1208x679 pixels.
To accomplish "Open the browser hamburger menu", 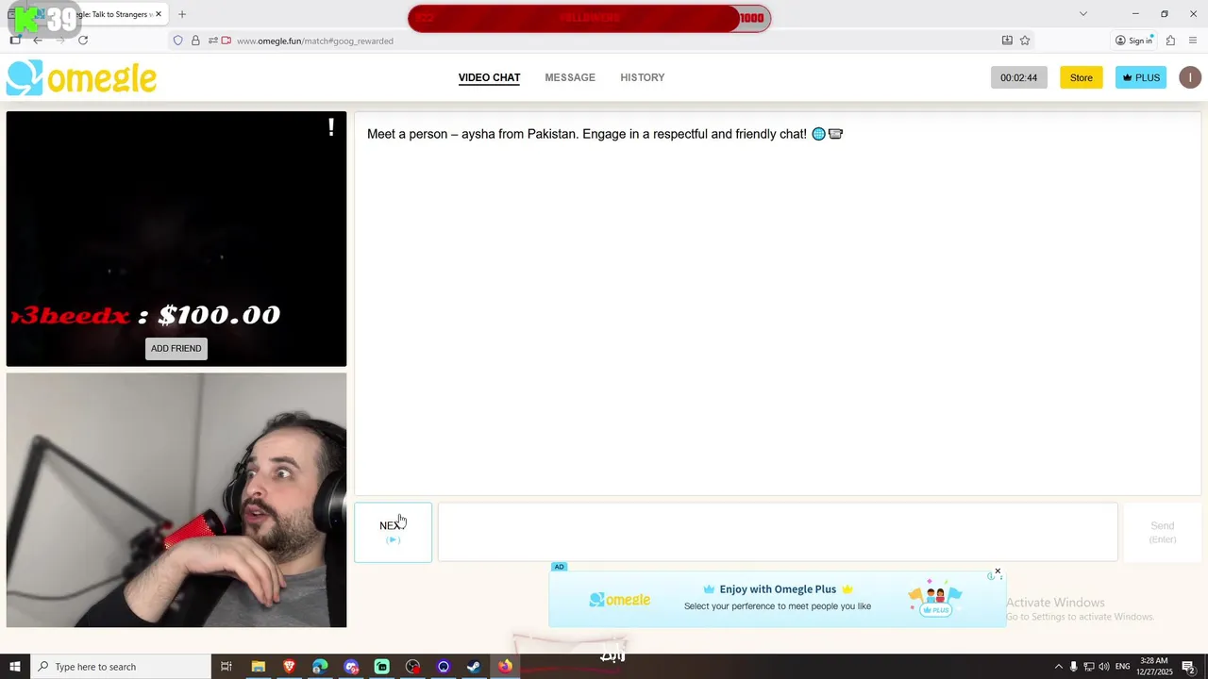I will [x=1193, y=41].
